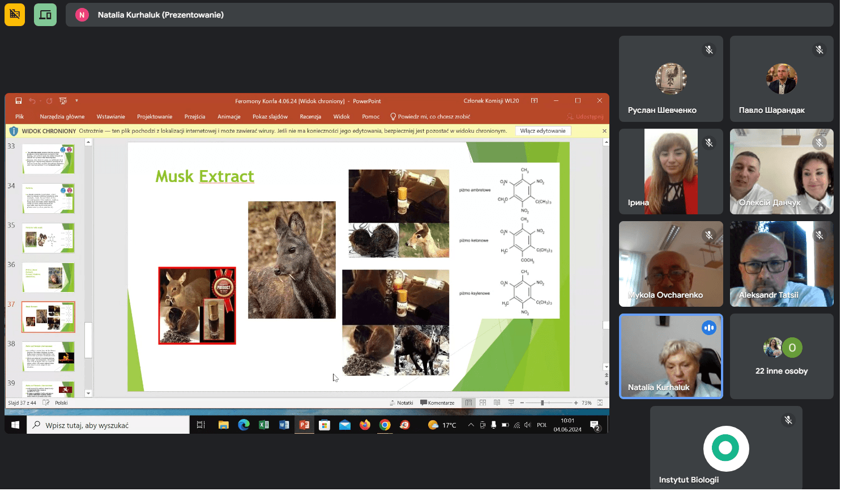841x491 pixels.
Task: Open the Customize Quick Access Toolbar arrow
Action: 76,101
